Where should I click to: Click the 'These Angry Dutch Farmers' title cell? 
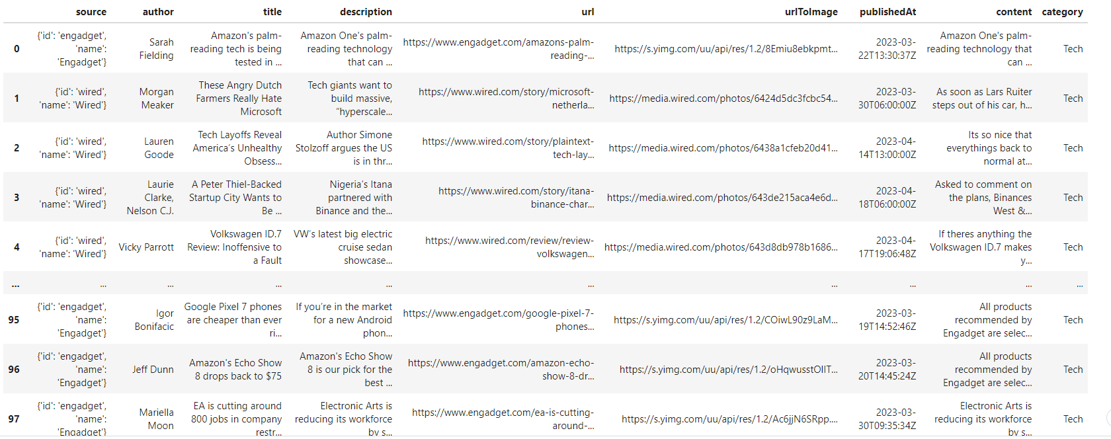click(239, 99)
